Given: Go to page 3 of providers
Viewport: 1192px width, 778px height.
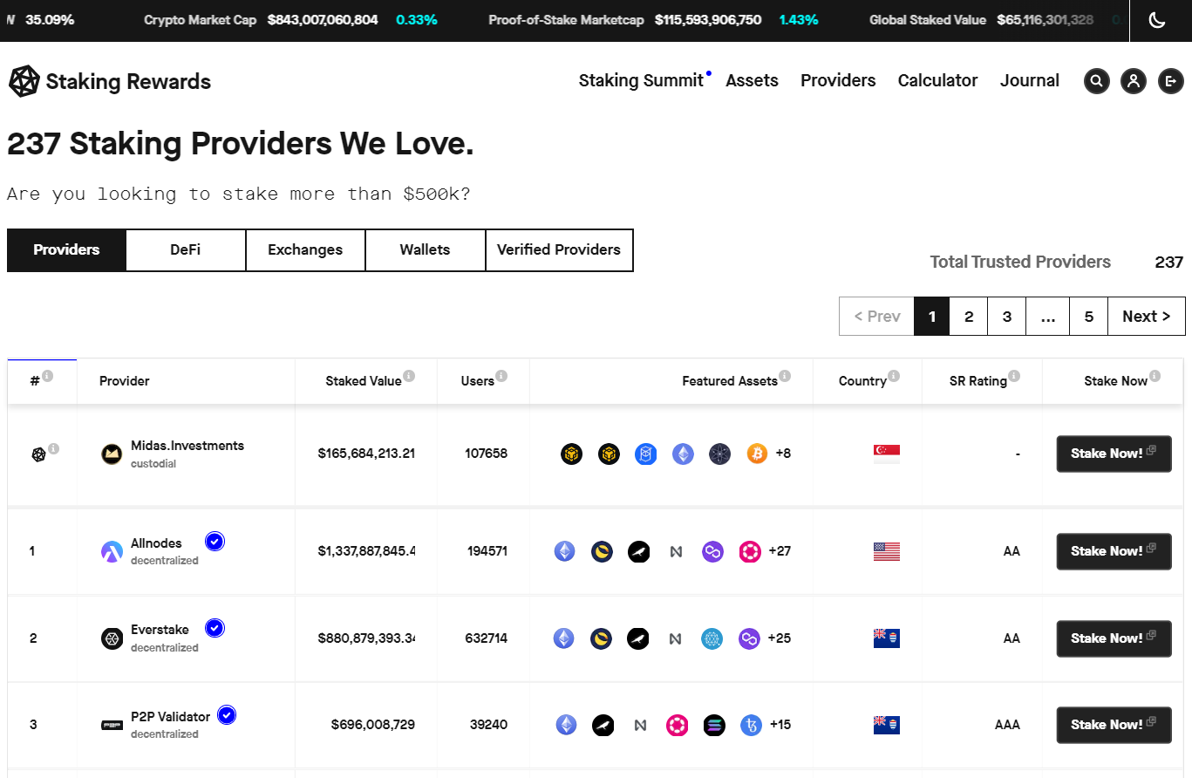Looking at the screenshot, I should [1007, 317].
